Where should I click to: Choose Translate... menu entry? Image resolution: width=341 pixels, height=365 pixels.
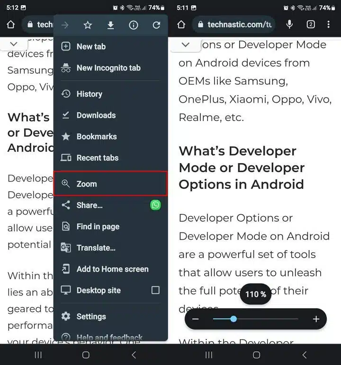pos(110,248)
